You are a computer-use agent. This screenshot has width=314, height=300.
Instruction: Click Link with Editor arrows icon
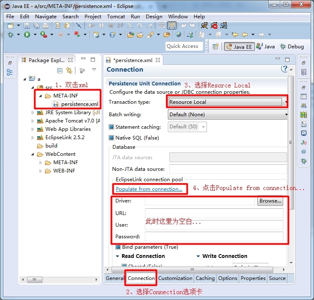69,70
